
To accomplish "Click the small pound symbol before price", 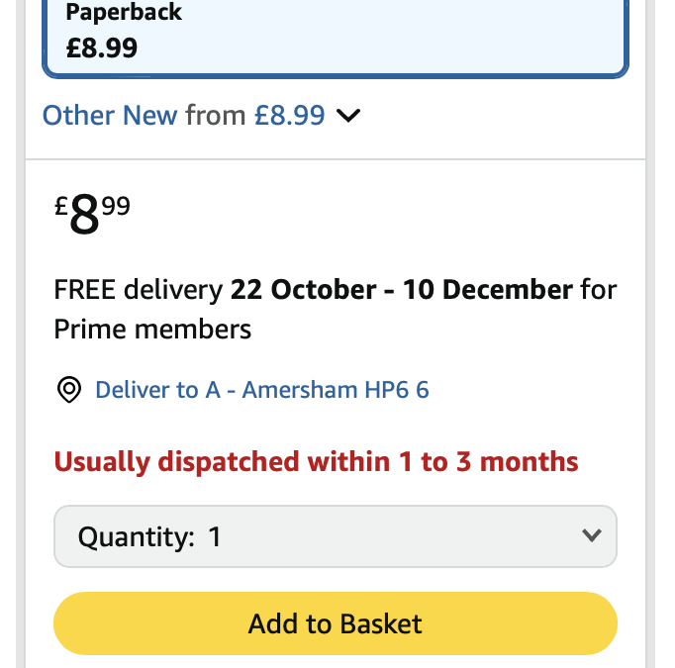I will coord(60,207).
